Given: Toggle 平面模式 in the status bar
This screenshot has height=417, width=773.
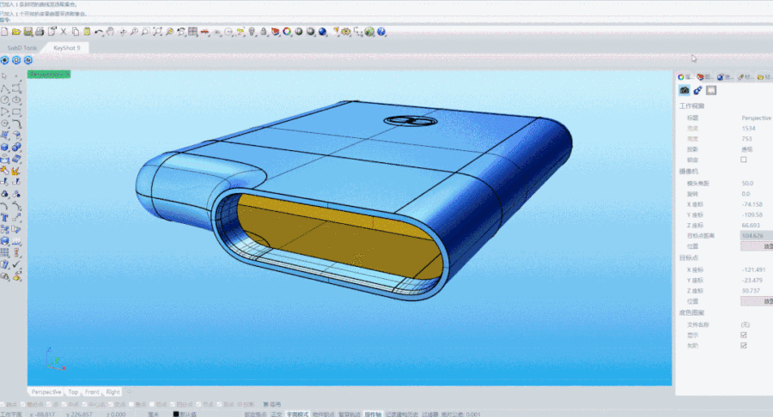Looking at the screenshot, I should [x=297, y=414].
